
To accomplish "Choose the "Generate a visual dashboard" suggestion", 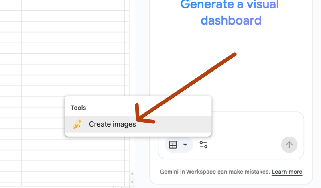I will tap(230, 12).
